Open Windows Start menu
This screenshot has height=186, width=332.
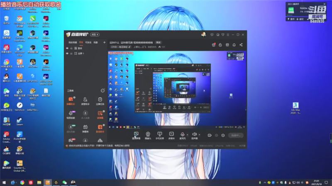click(x=4, y=183)
